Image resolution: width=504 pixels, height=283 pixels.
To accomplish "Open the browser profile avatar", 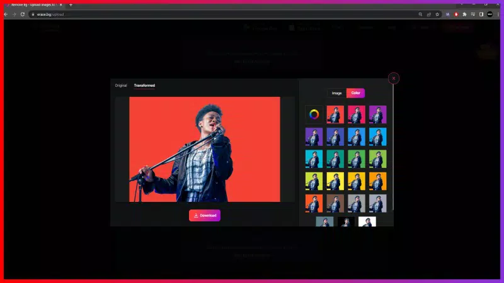I will pyautogui.click(x=490, y=14).
